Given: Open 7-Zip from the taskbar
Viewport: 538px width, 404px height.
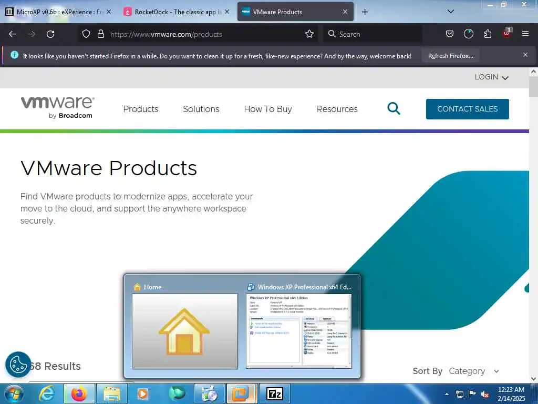Looking at the screenshot, I should click(274, 393).
